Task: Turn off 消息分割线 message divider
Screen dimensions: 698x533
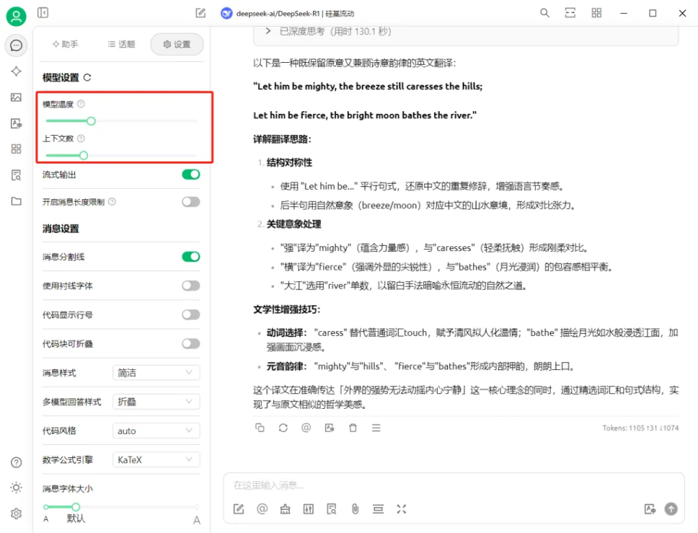Action: (190, 257)
